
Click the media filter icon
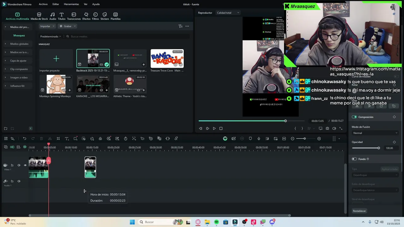180,26
